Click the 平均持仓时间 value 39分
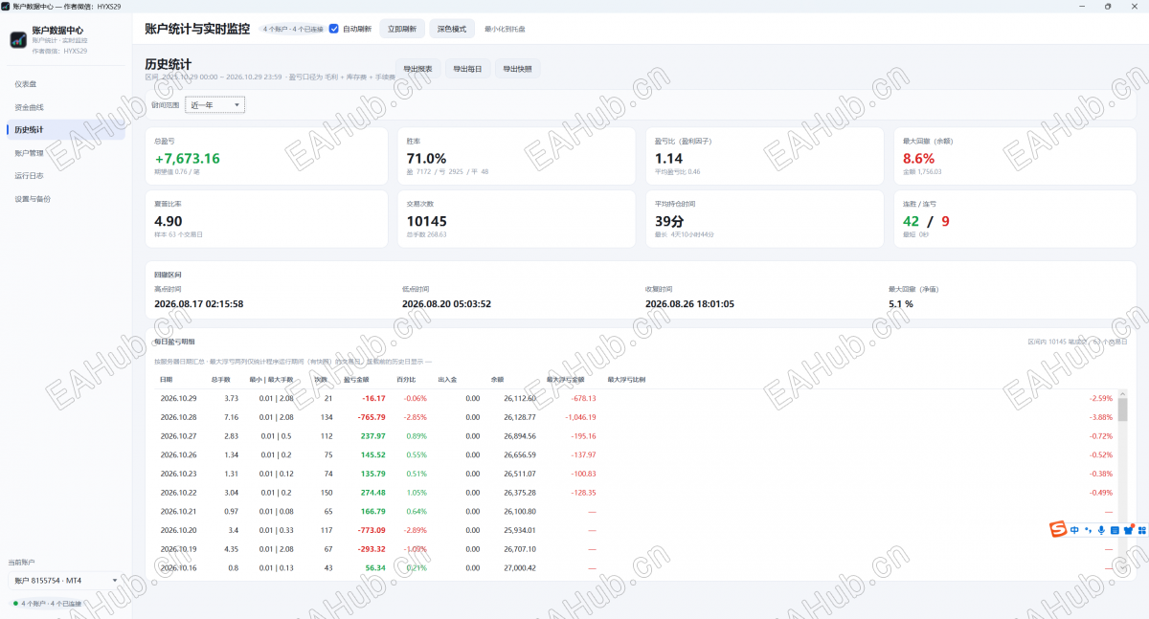The image size is (1149, 619). [x=669, y=221]
